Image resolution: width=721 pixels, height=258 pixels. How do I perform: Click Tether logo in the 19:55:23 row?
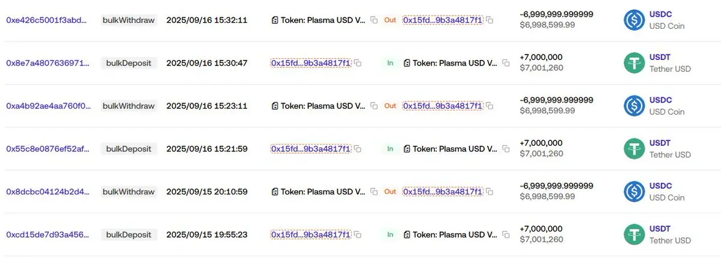(x=634, y=235)
